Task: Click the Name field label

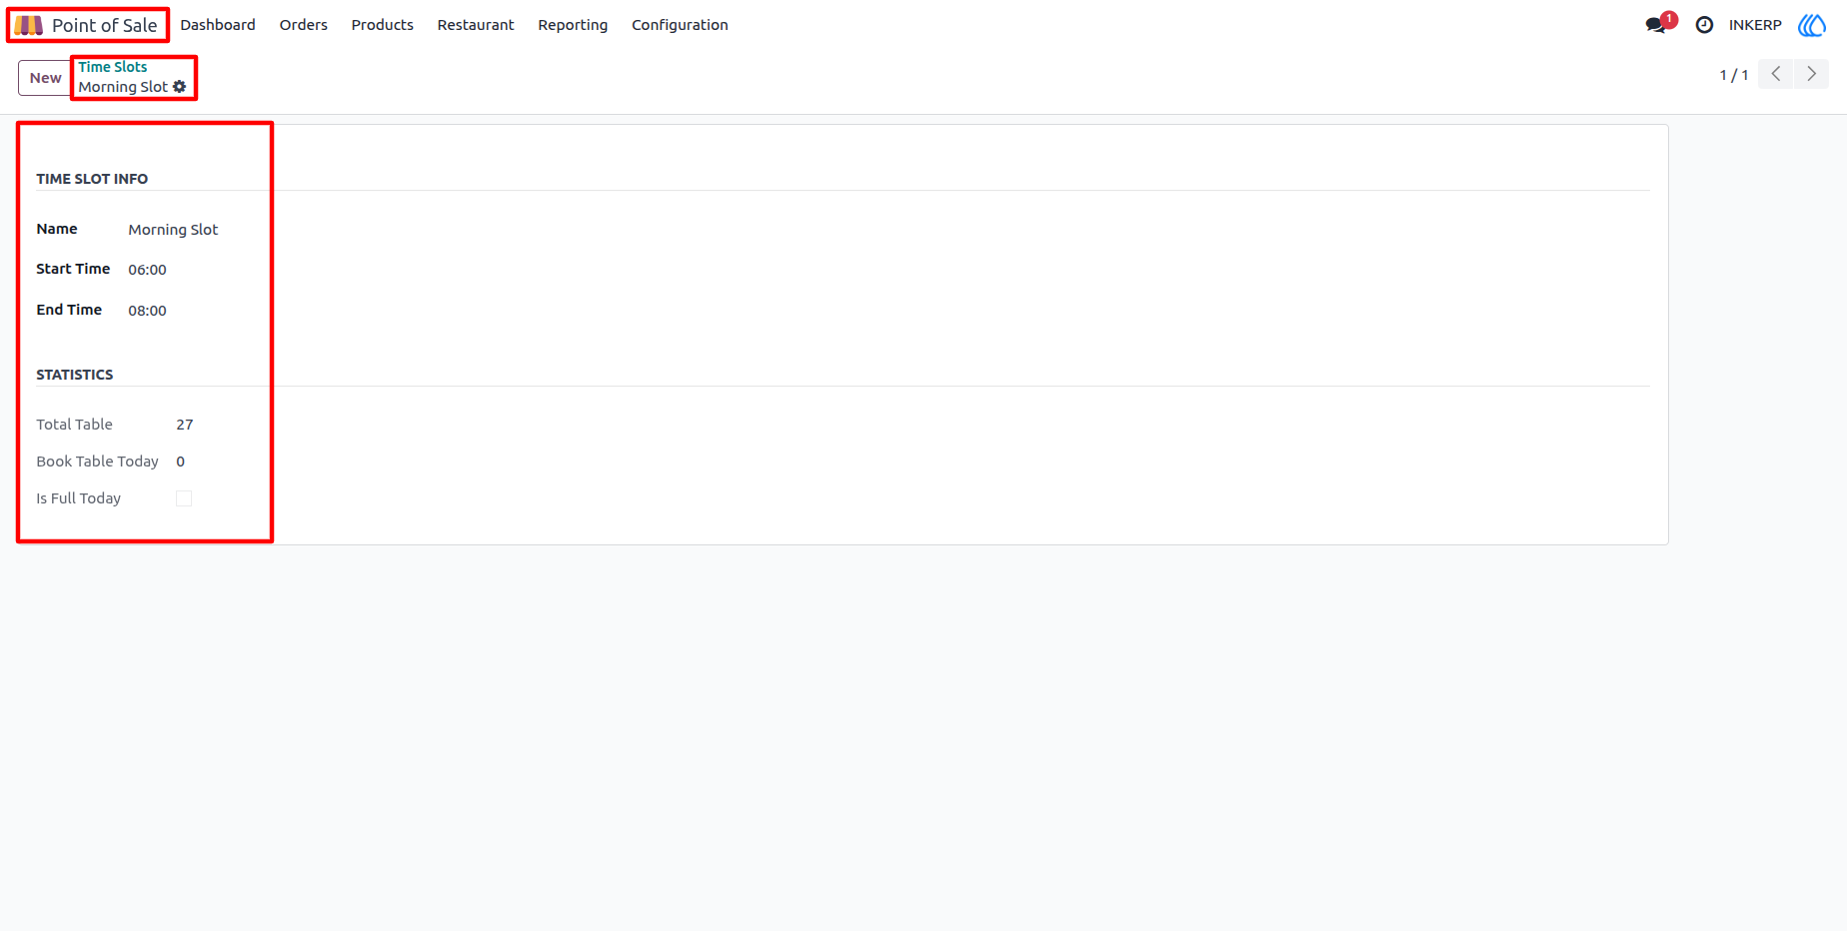Action: pyautogui.click(x=57, y=229)
